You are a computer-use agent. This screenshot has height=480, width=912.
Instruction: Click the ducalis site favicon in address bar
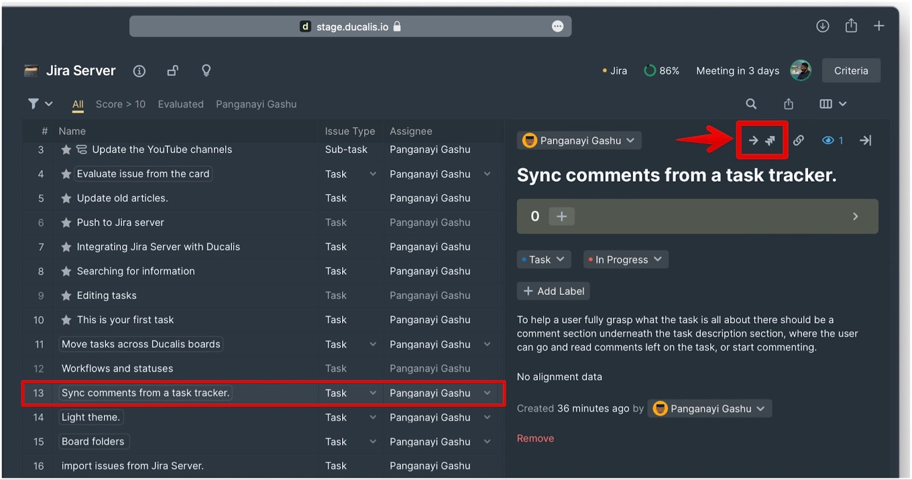[306, 26]
